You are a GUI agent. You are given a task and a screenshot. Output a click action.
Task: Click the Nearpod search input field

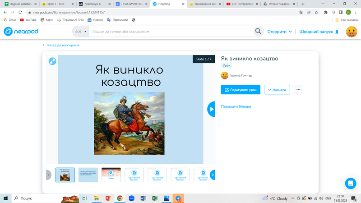(171, 32)
